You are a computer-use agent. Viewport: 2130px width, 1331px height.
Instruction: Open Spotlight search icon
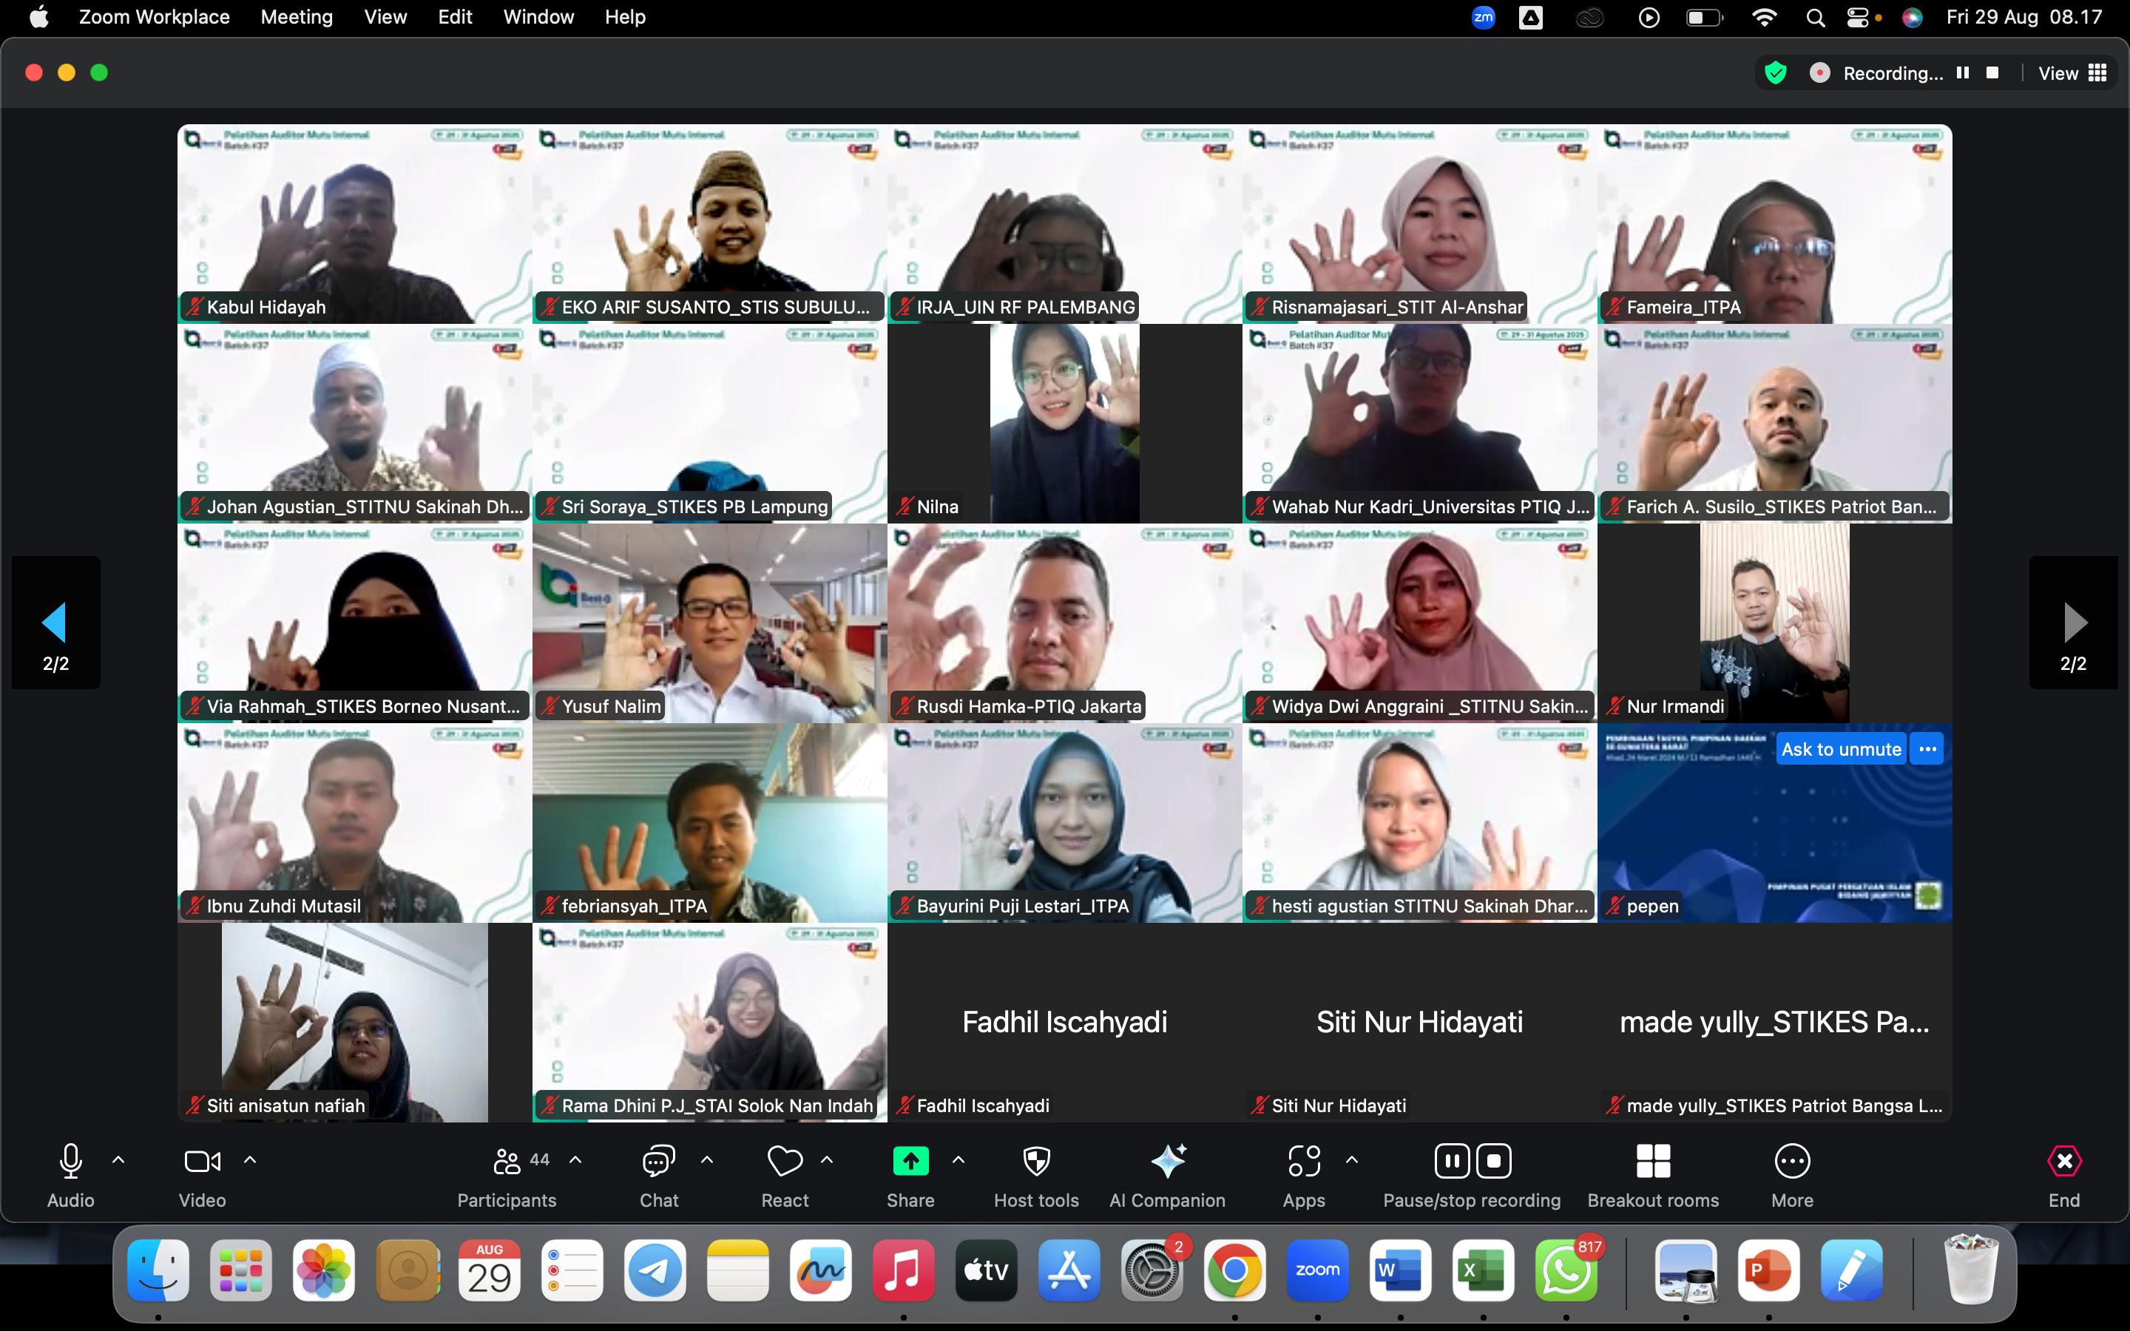pyautogui.click(x=1815, y=17)
